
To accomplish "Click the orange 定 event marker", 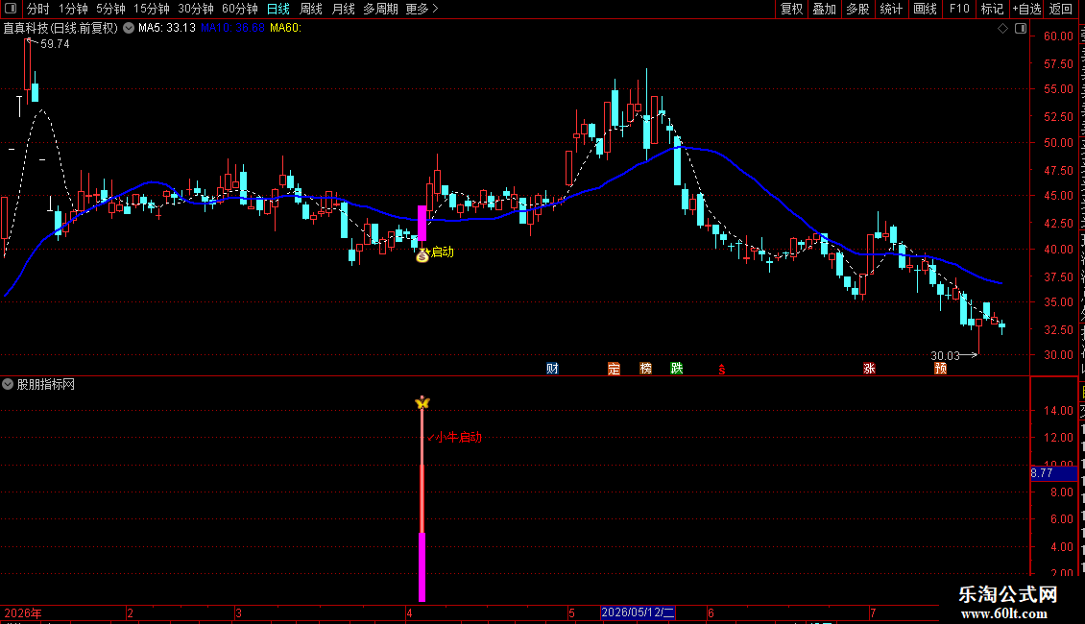I will (x=614, y=368).
